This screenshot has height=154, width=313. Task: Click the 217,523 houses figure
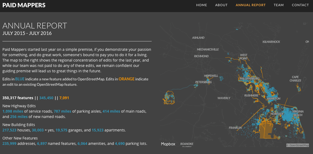pos(9,130)
